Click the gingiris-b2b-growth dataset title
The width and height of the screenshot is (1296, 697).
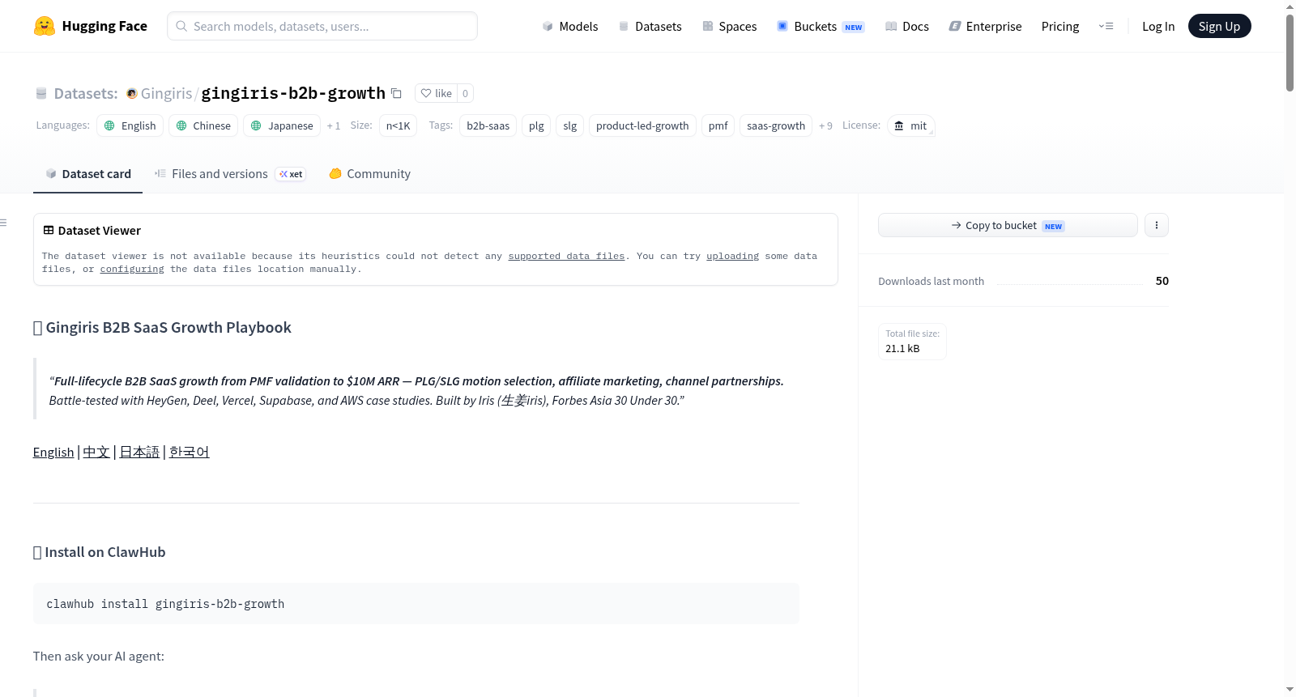(x=293, y=93)
